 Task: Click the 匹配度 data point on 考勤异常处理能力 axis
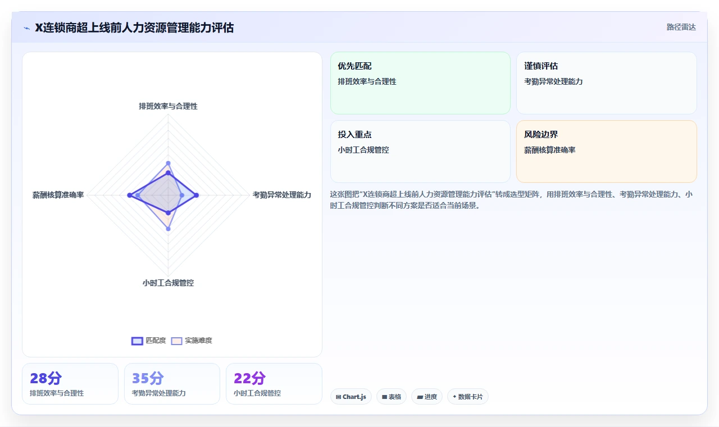click(196, 195)
